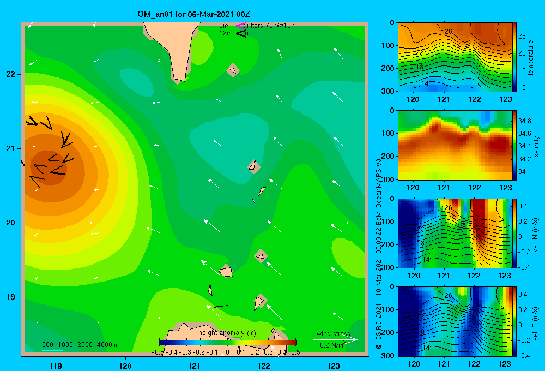Screen dimensions: 545x371
Task: Click the east endpoint of the white transect line
Action: click(x=347, y=223)
